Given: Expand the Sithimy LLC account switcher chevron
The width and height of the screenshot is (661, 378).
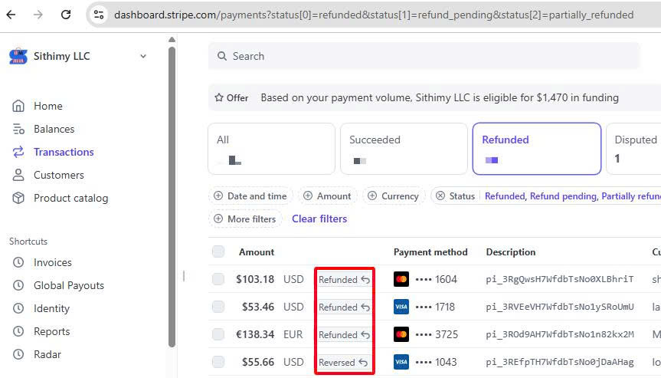Looking at the screenshot, I should click(x=143, y=56).
